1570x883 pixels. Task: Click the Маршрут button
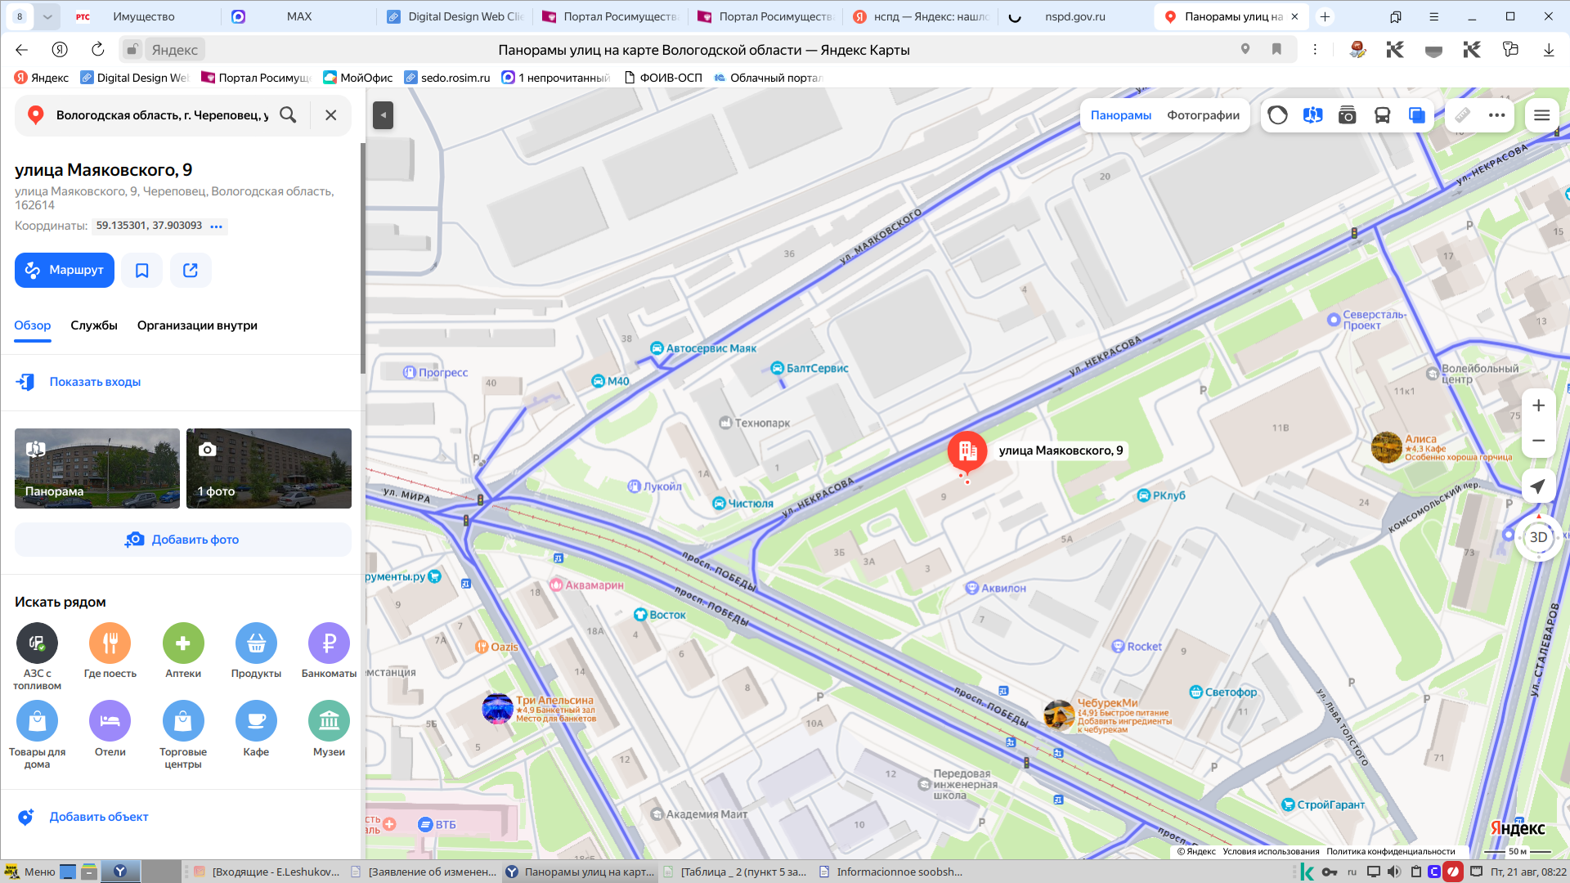(65, 271)
